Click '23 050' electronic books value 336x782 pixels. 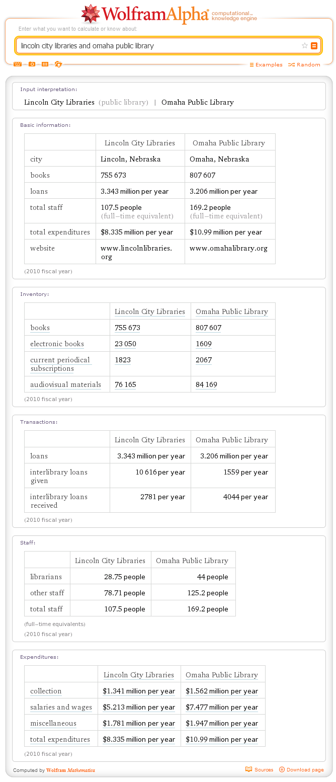click(125, 344)
